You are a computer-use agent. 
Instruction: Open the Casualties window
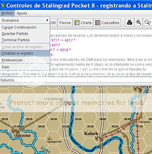(107, 23)
